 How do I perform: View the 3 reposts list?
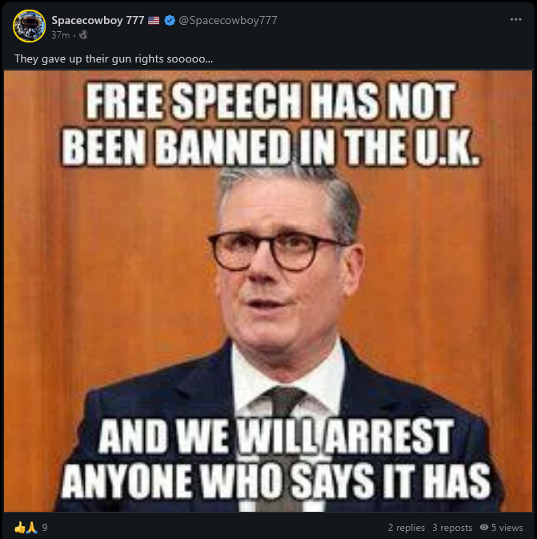click(452, 527)
